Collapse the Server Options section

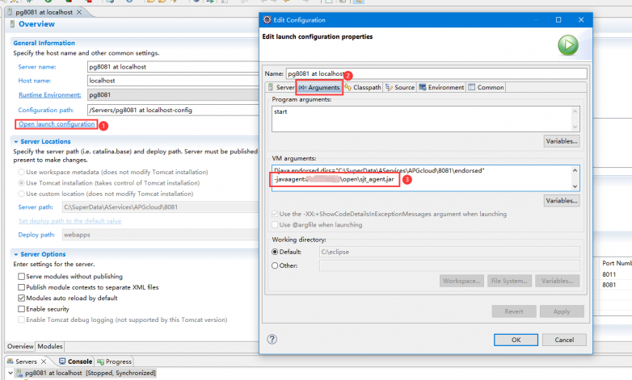click(15, 254)
